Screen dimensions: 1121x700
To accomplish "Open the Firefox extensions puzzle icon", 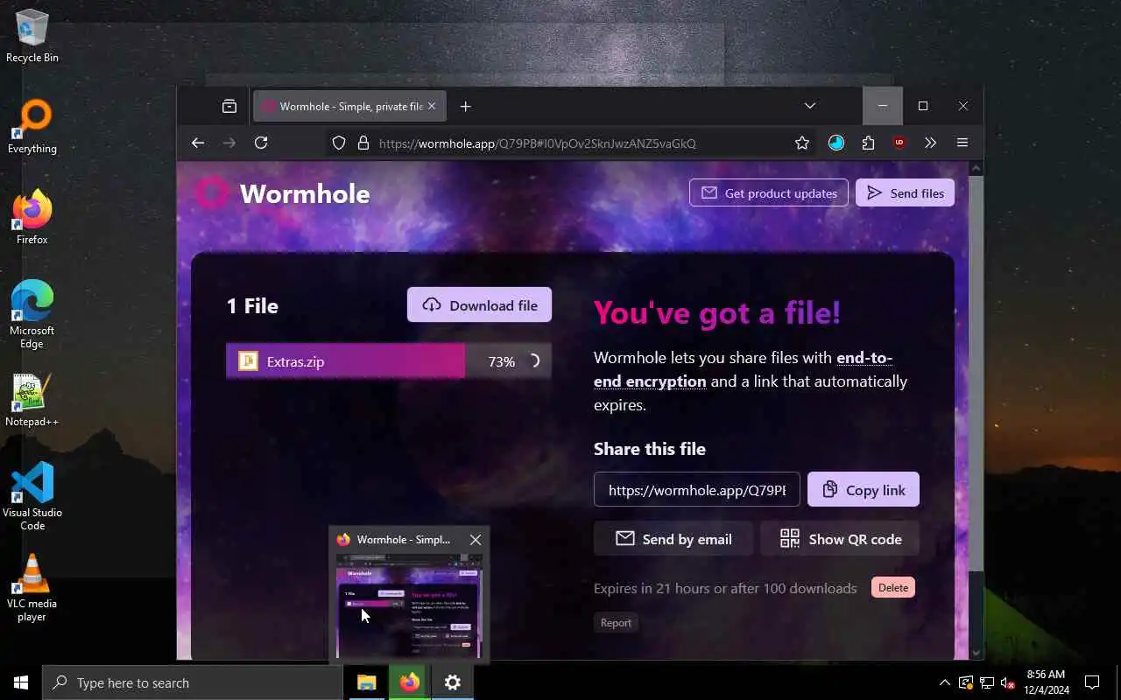I will (x=868, y=143).
